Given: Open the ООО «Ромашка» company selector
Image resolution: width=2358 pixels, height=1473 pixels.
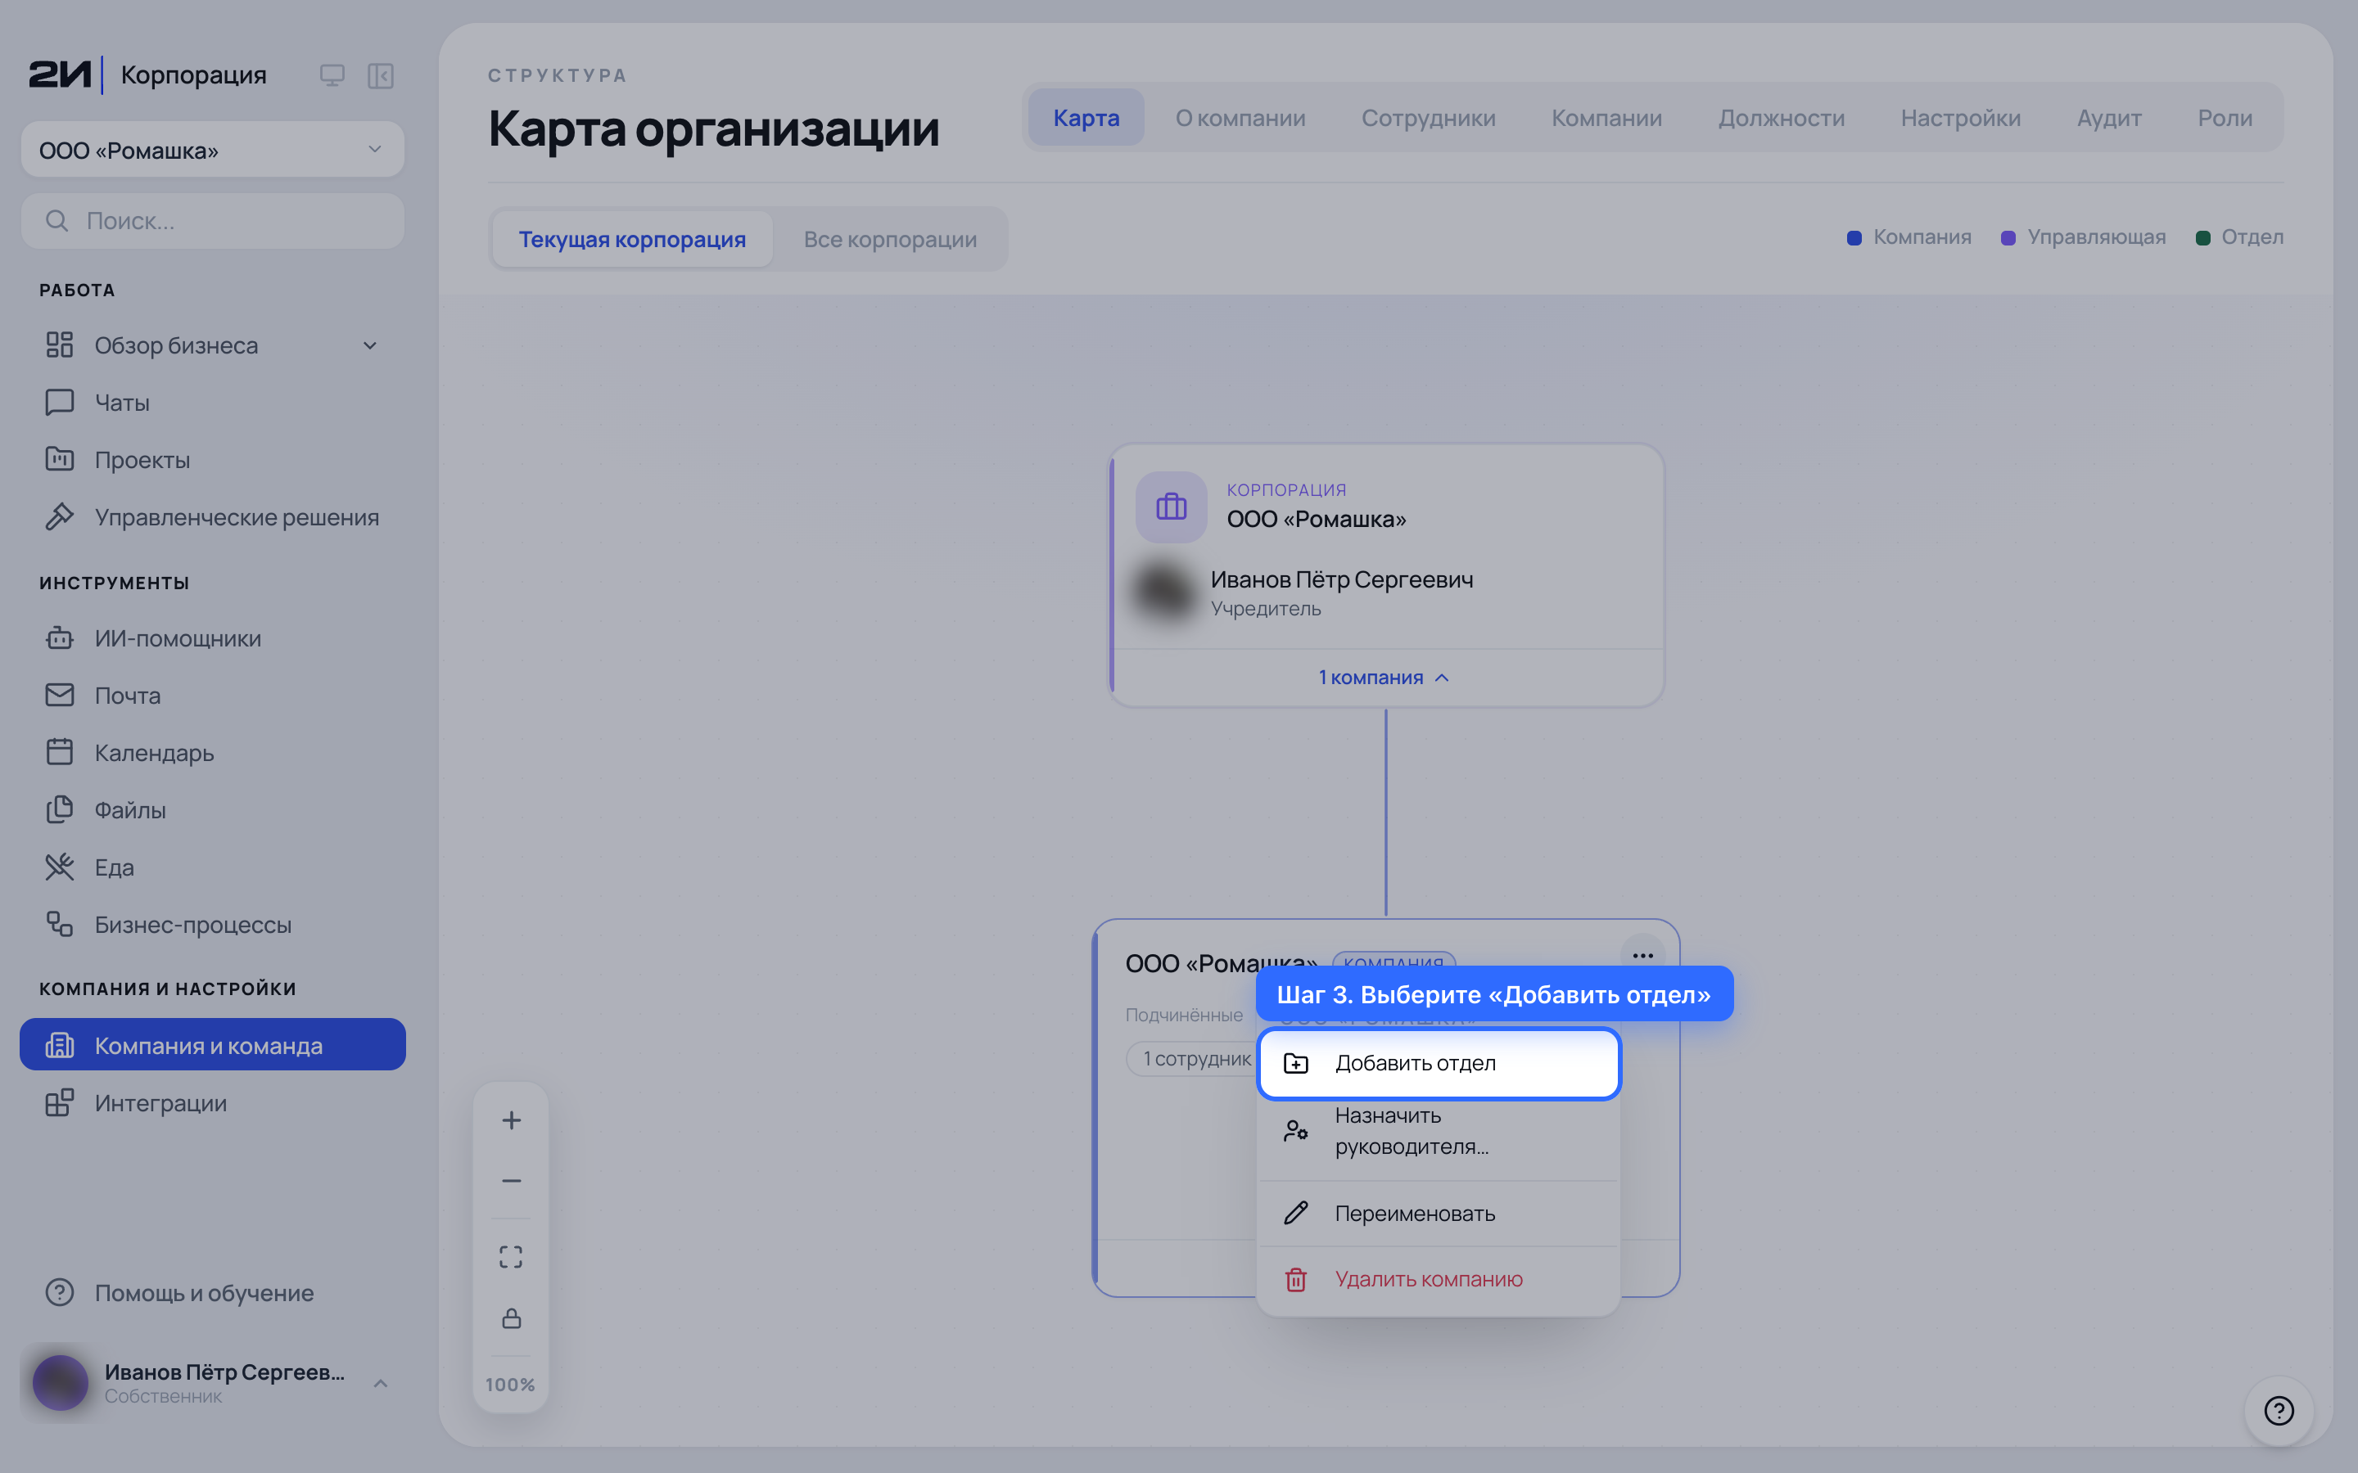Looking at the screenshot, I should point(212,150).
